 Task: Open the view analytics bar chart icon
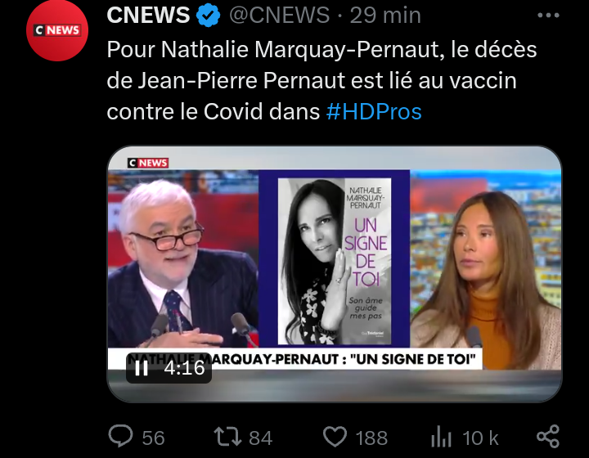tap(441, 437)
